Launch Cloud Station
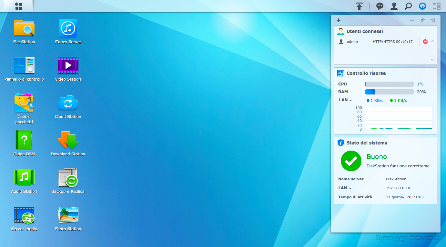The image size is (446, 247). [x=68, y=103]
